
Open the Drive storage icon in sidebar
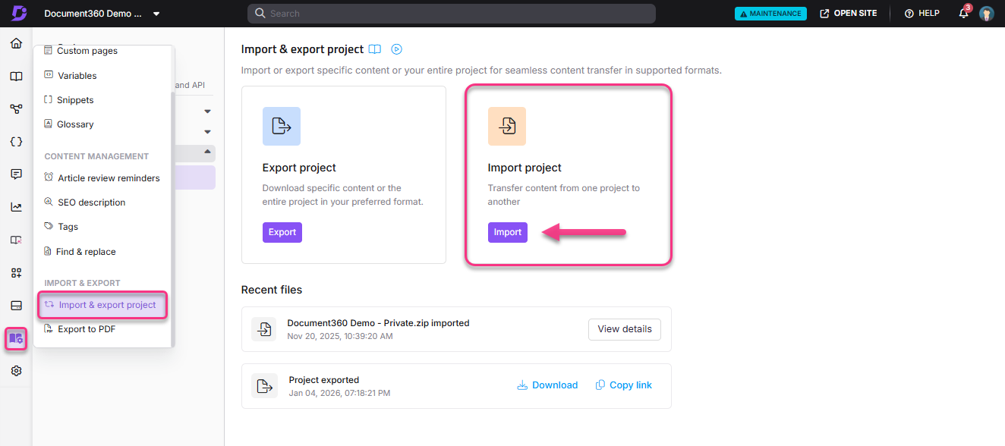(16, 305)
